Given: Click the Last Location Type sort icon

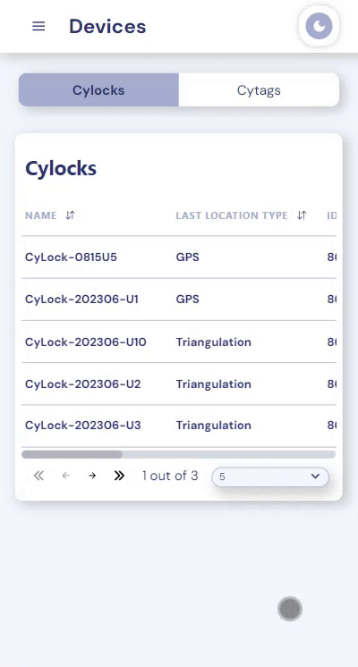Looking at the screenshot, I should pos(302,215).
